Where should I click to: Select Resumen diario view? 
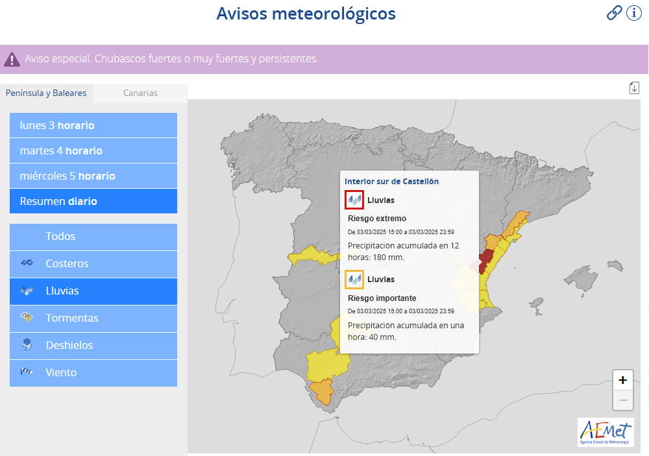tap(93, 201)
